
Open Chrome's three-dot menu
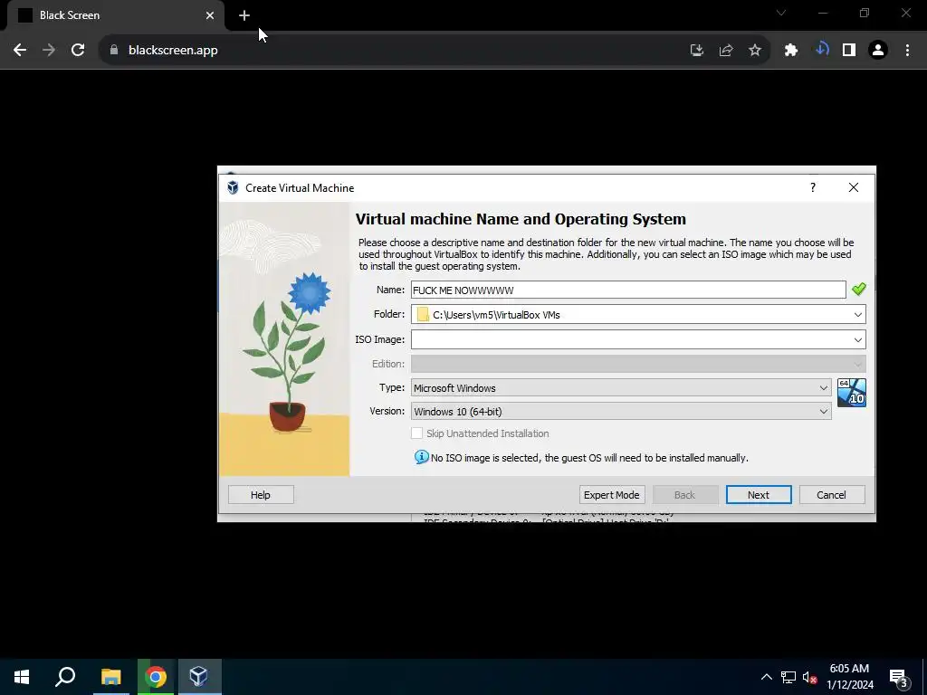point(907,51)
